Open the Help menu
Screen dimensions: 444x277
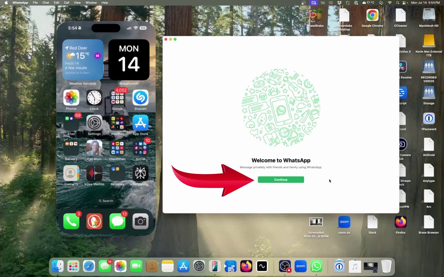(105, 3)
